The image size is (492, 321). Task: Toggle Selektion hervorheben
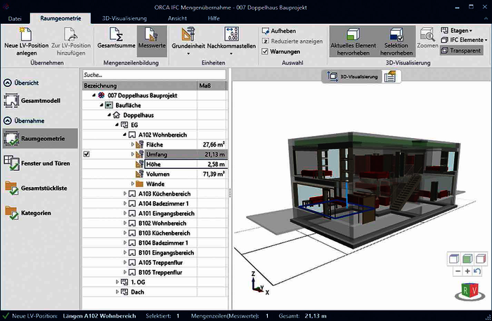(396, 41)
